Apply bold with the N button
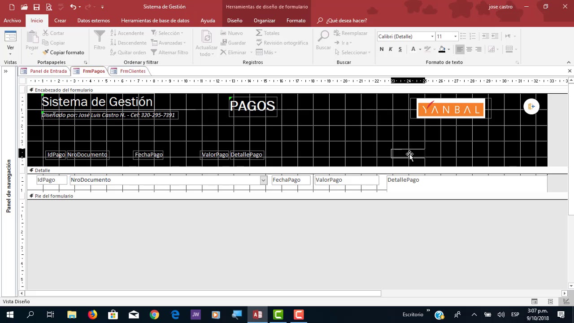The width and height of the screenshot is (574, 323). click(x=382, y=49)
